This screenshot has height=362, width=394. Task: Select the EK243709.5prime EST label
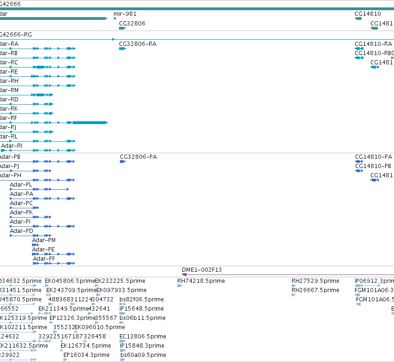(x=71, y=290)
